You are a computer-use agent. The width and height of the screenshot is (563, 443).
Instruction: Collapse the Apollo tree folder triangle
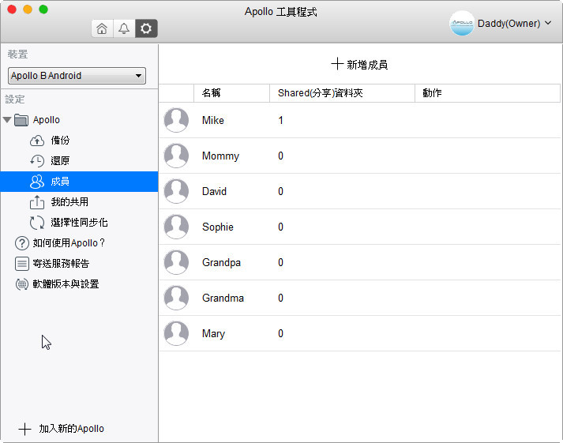point(7,120)
